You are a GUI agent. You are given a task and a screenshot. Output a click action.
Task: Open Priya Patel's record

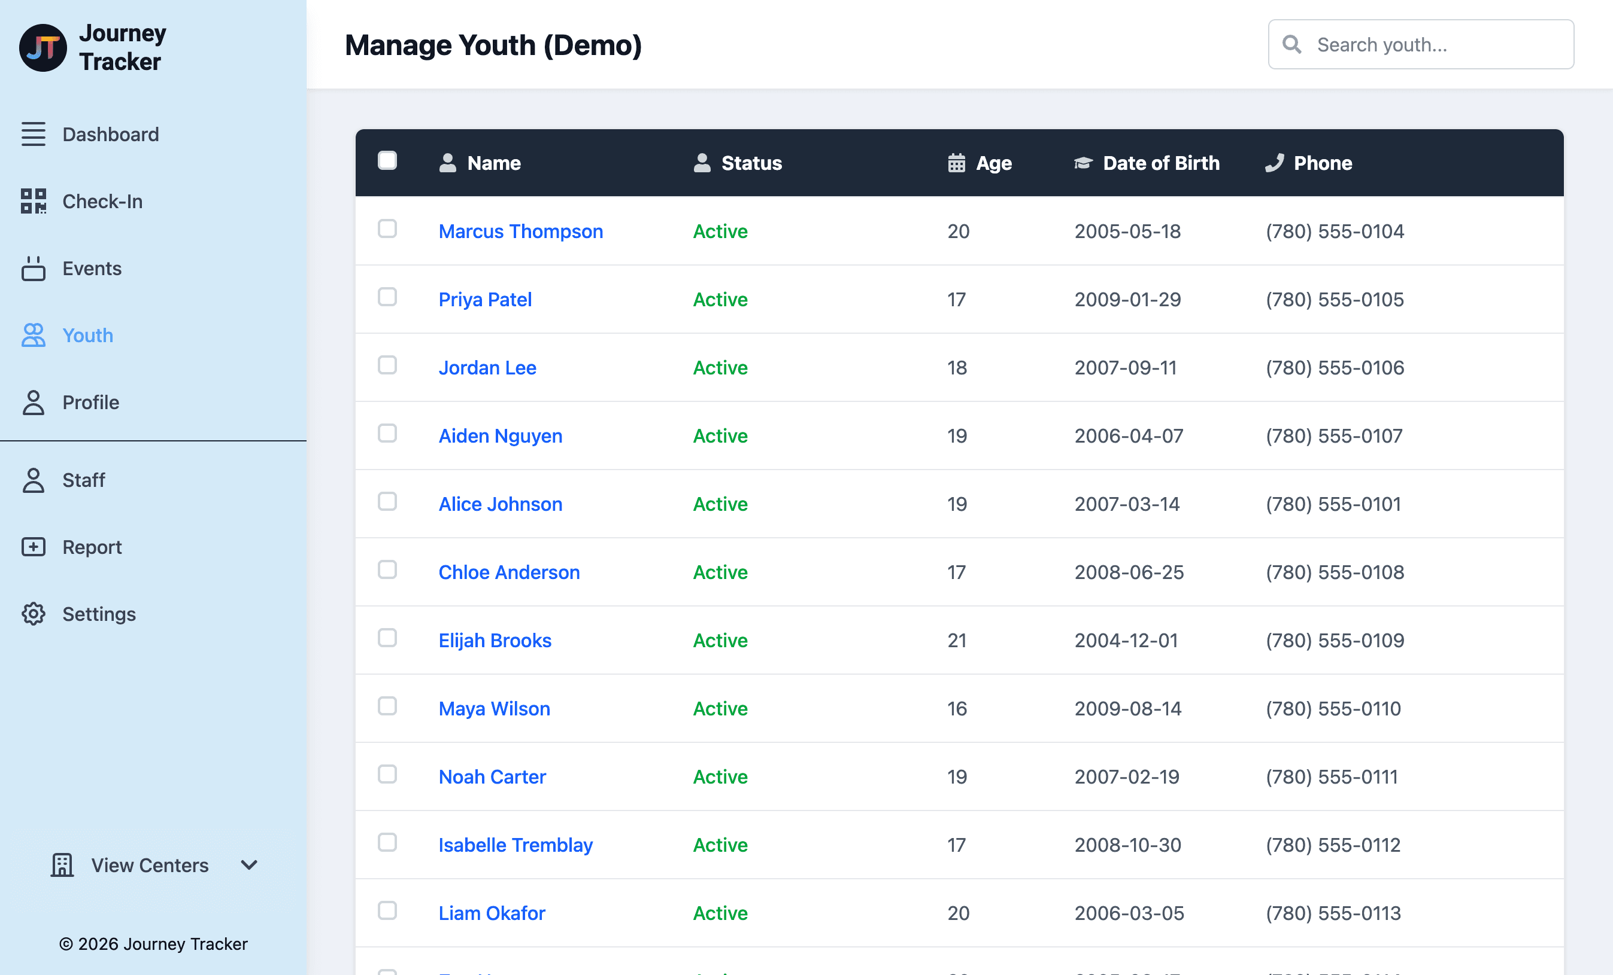[485, 300]
